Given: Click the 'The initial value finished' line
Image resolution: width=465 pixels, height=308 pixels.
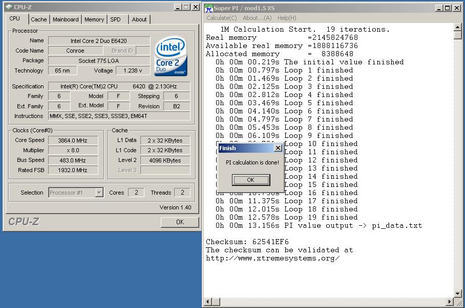Looking at the screenshot, I should pos(310,62).
